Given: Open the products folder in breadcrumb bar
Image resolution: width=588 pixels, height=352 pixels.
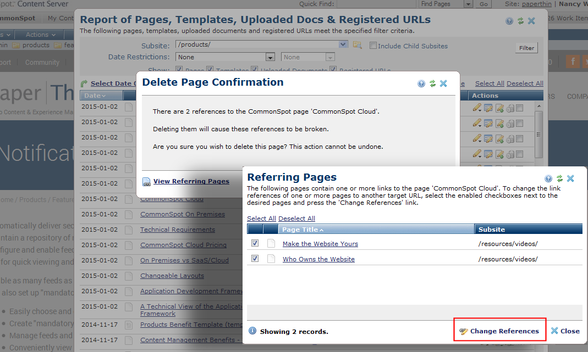Looking at the screenshot, I should (31, 45).
